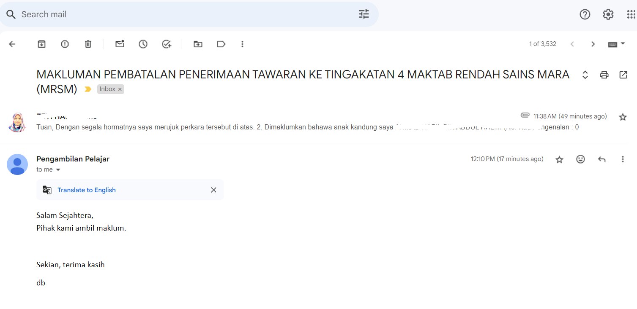Star the Pengambilan Pelajar reply

(x=559, y=159)
